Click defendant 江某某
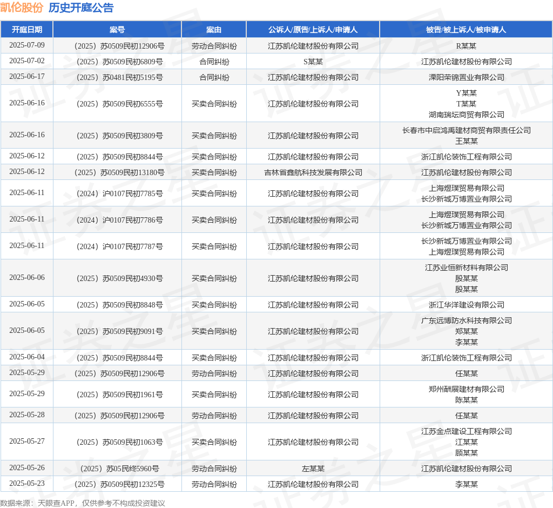This screenshot has height=508, width=553. 466,442
